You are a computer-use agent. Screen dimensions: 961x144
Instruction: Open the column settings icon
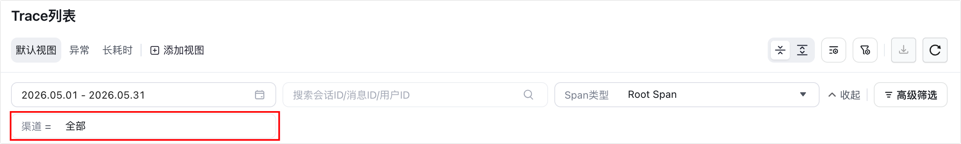pos(834,50)
